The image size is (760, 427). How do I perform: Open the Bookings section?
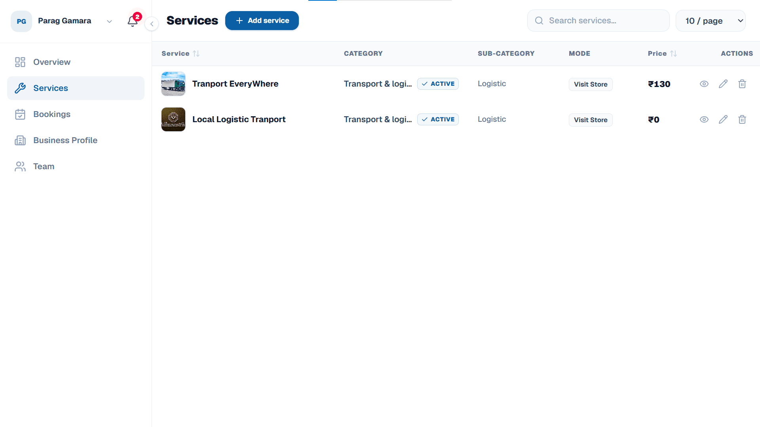76,114
